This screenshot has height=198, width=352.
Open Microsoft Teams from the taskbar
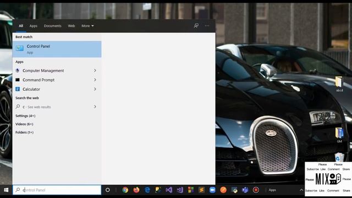tap(245, 190)
